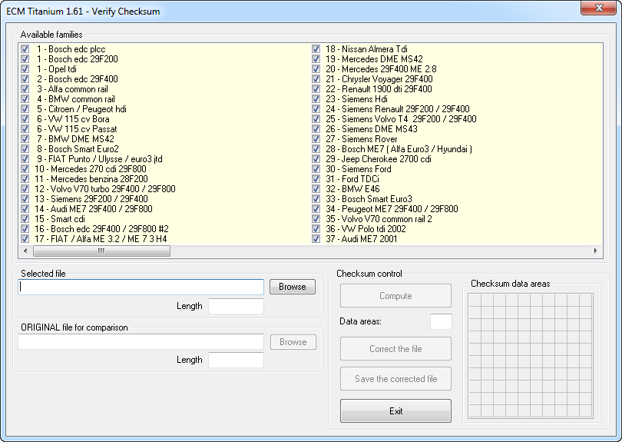The image size is (622, 442).
Task: Click the ORIGINAL file path field
Action: tap(141, 341)
